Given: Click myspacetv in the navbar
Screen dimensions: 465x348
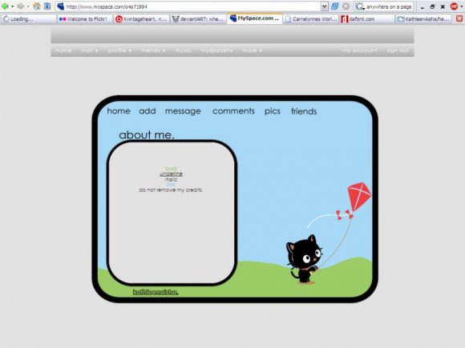Looking at the screenshot, I should [x=216, y=50].
